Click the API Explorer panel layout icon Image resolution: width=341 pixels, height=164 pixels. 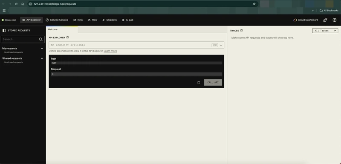pyautogui.click(x=67, y=37)
